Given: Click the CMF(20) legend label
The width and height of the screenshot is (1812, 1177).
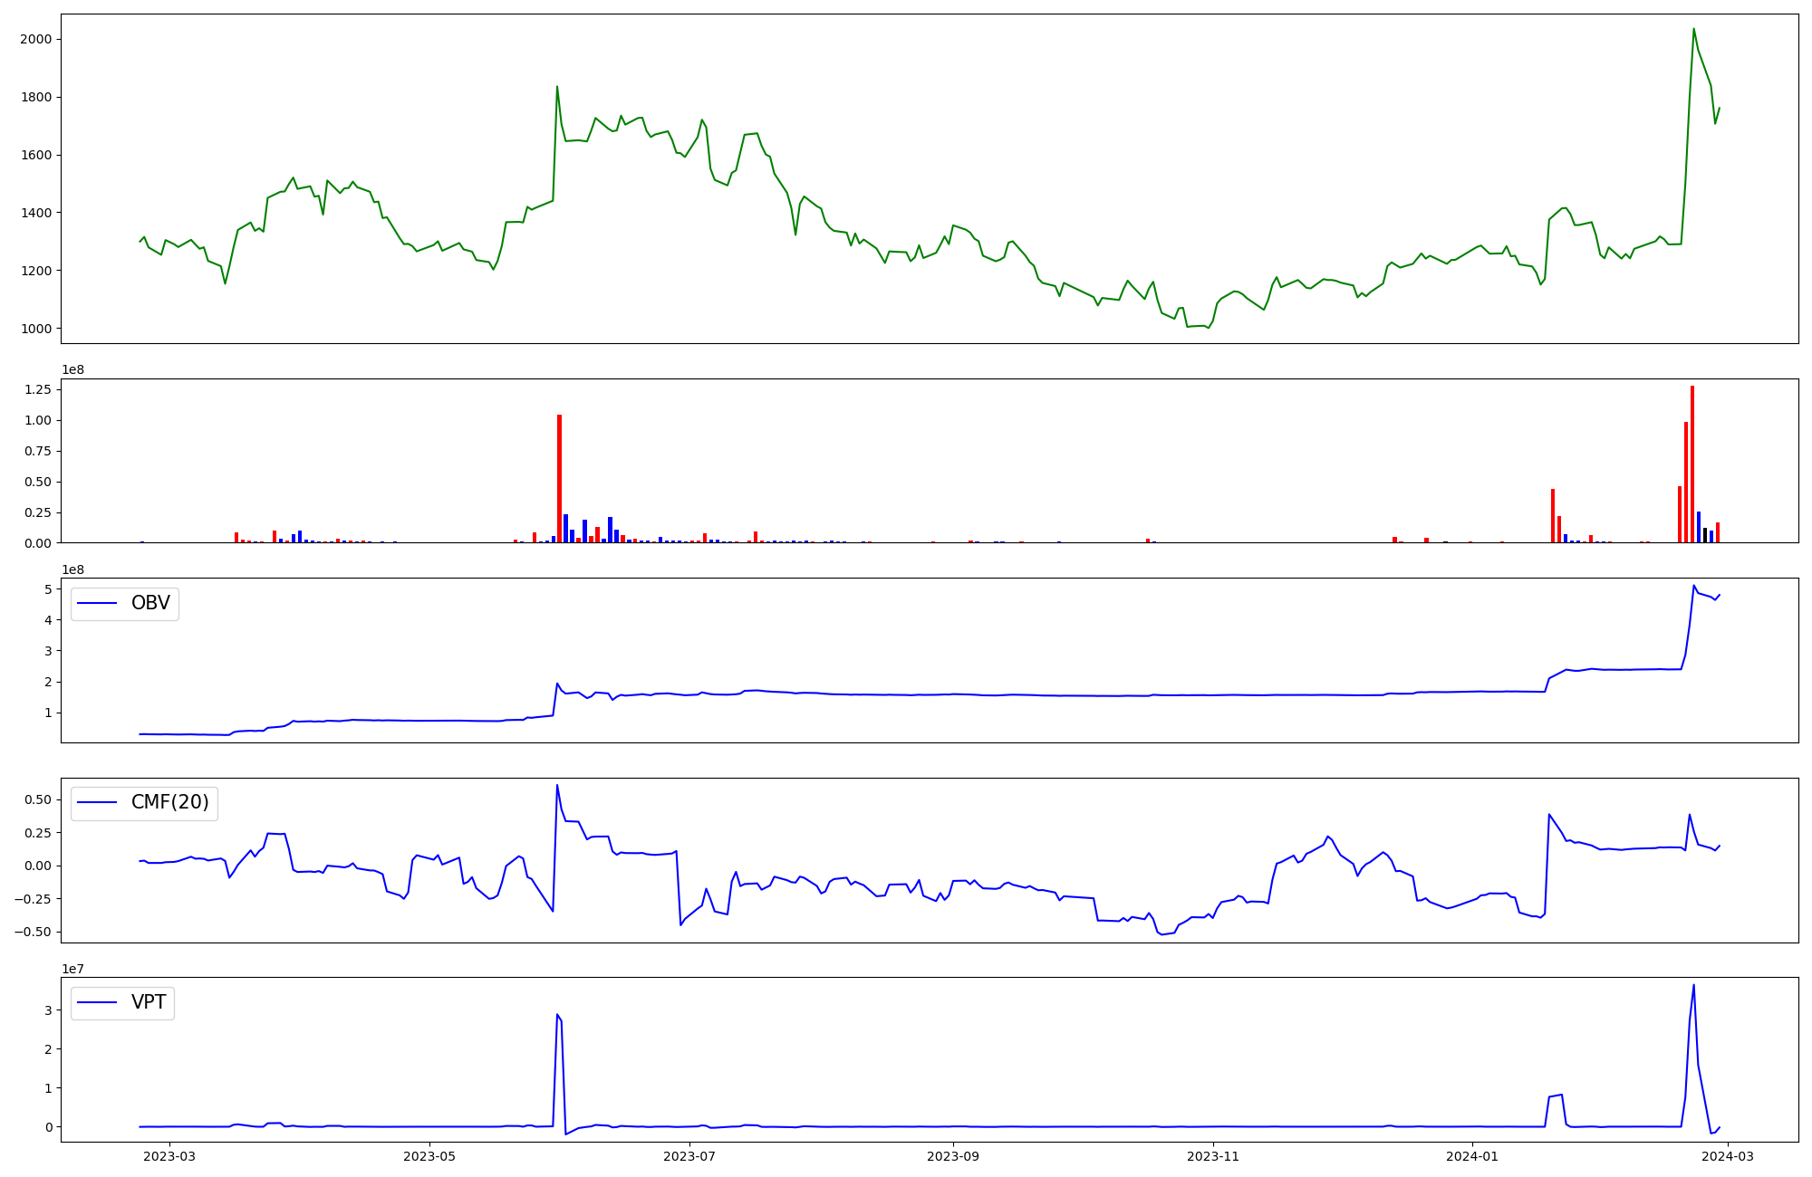Looking at the screenshot, I should pos(169,802).
